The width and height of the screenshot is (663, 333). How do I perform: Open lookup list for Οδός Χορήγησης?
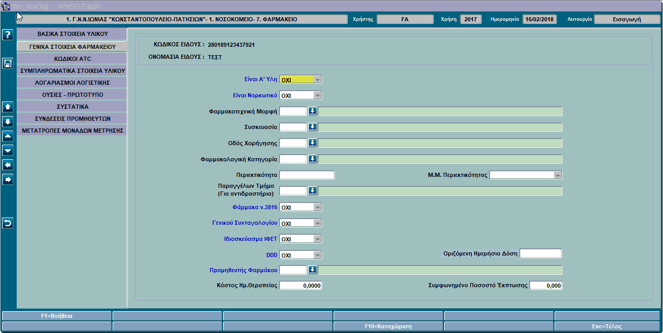pyautogui.click(x=313, y=143)
